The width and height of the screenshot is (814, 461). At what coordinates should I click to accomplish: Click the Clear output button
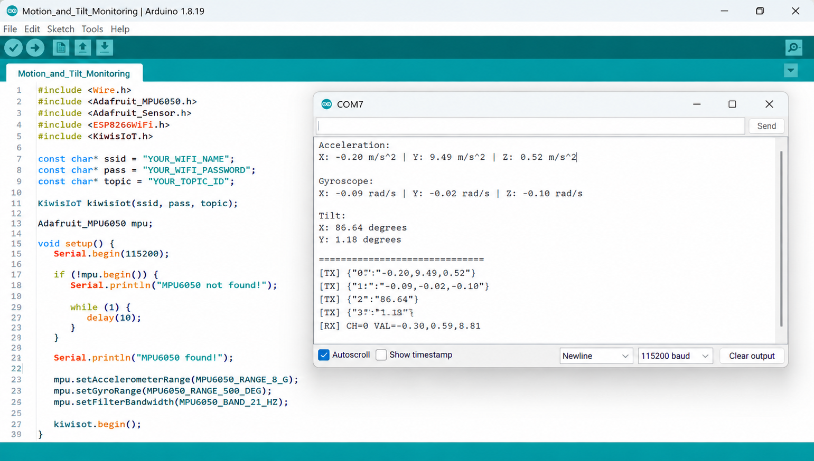(752, 356)
